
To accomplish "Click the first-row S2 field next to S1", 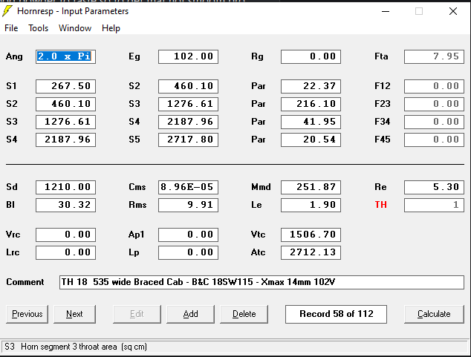I will point(189,86).
